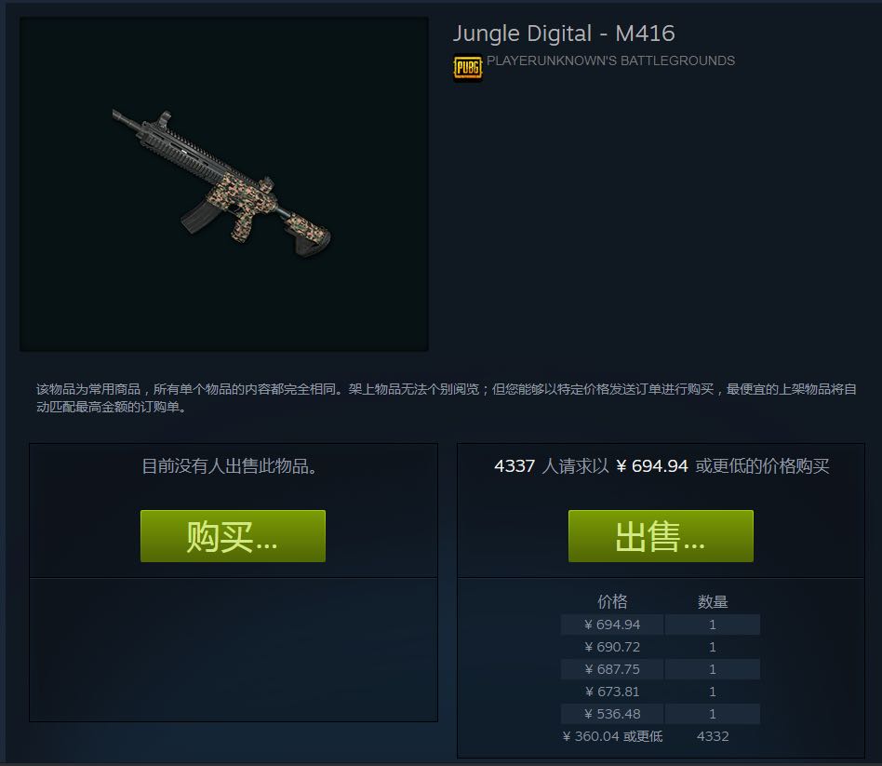Click the M416 weapon preview image
Image resolution: width=882 pixels, height=766 pixels.
tap(224, 184)
